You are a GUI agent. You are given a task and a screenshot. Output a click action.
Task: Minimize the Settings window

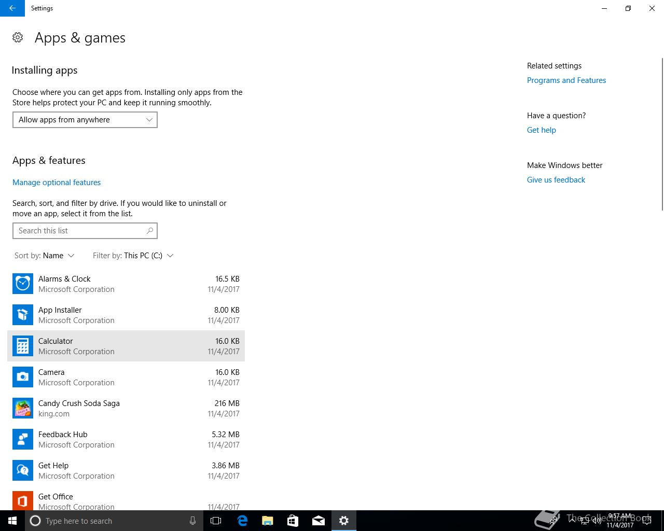[604, 8]
